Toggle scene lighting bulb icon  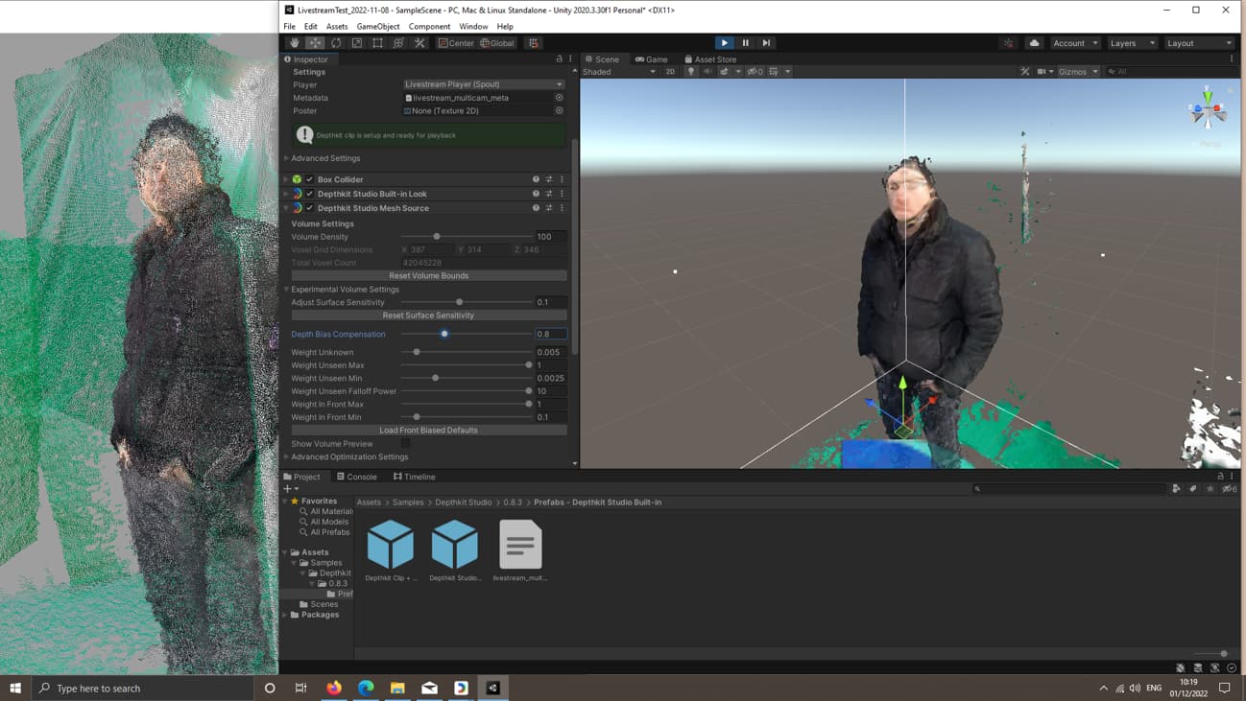(690, 72)
